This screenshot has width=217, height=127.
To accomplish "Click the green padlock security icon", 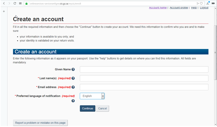I will [26, 3].
